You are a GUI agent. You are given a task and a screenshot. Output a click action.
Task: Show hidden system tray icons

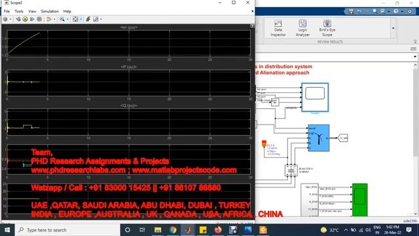coord(346,230)
